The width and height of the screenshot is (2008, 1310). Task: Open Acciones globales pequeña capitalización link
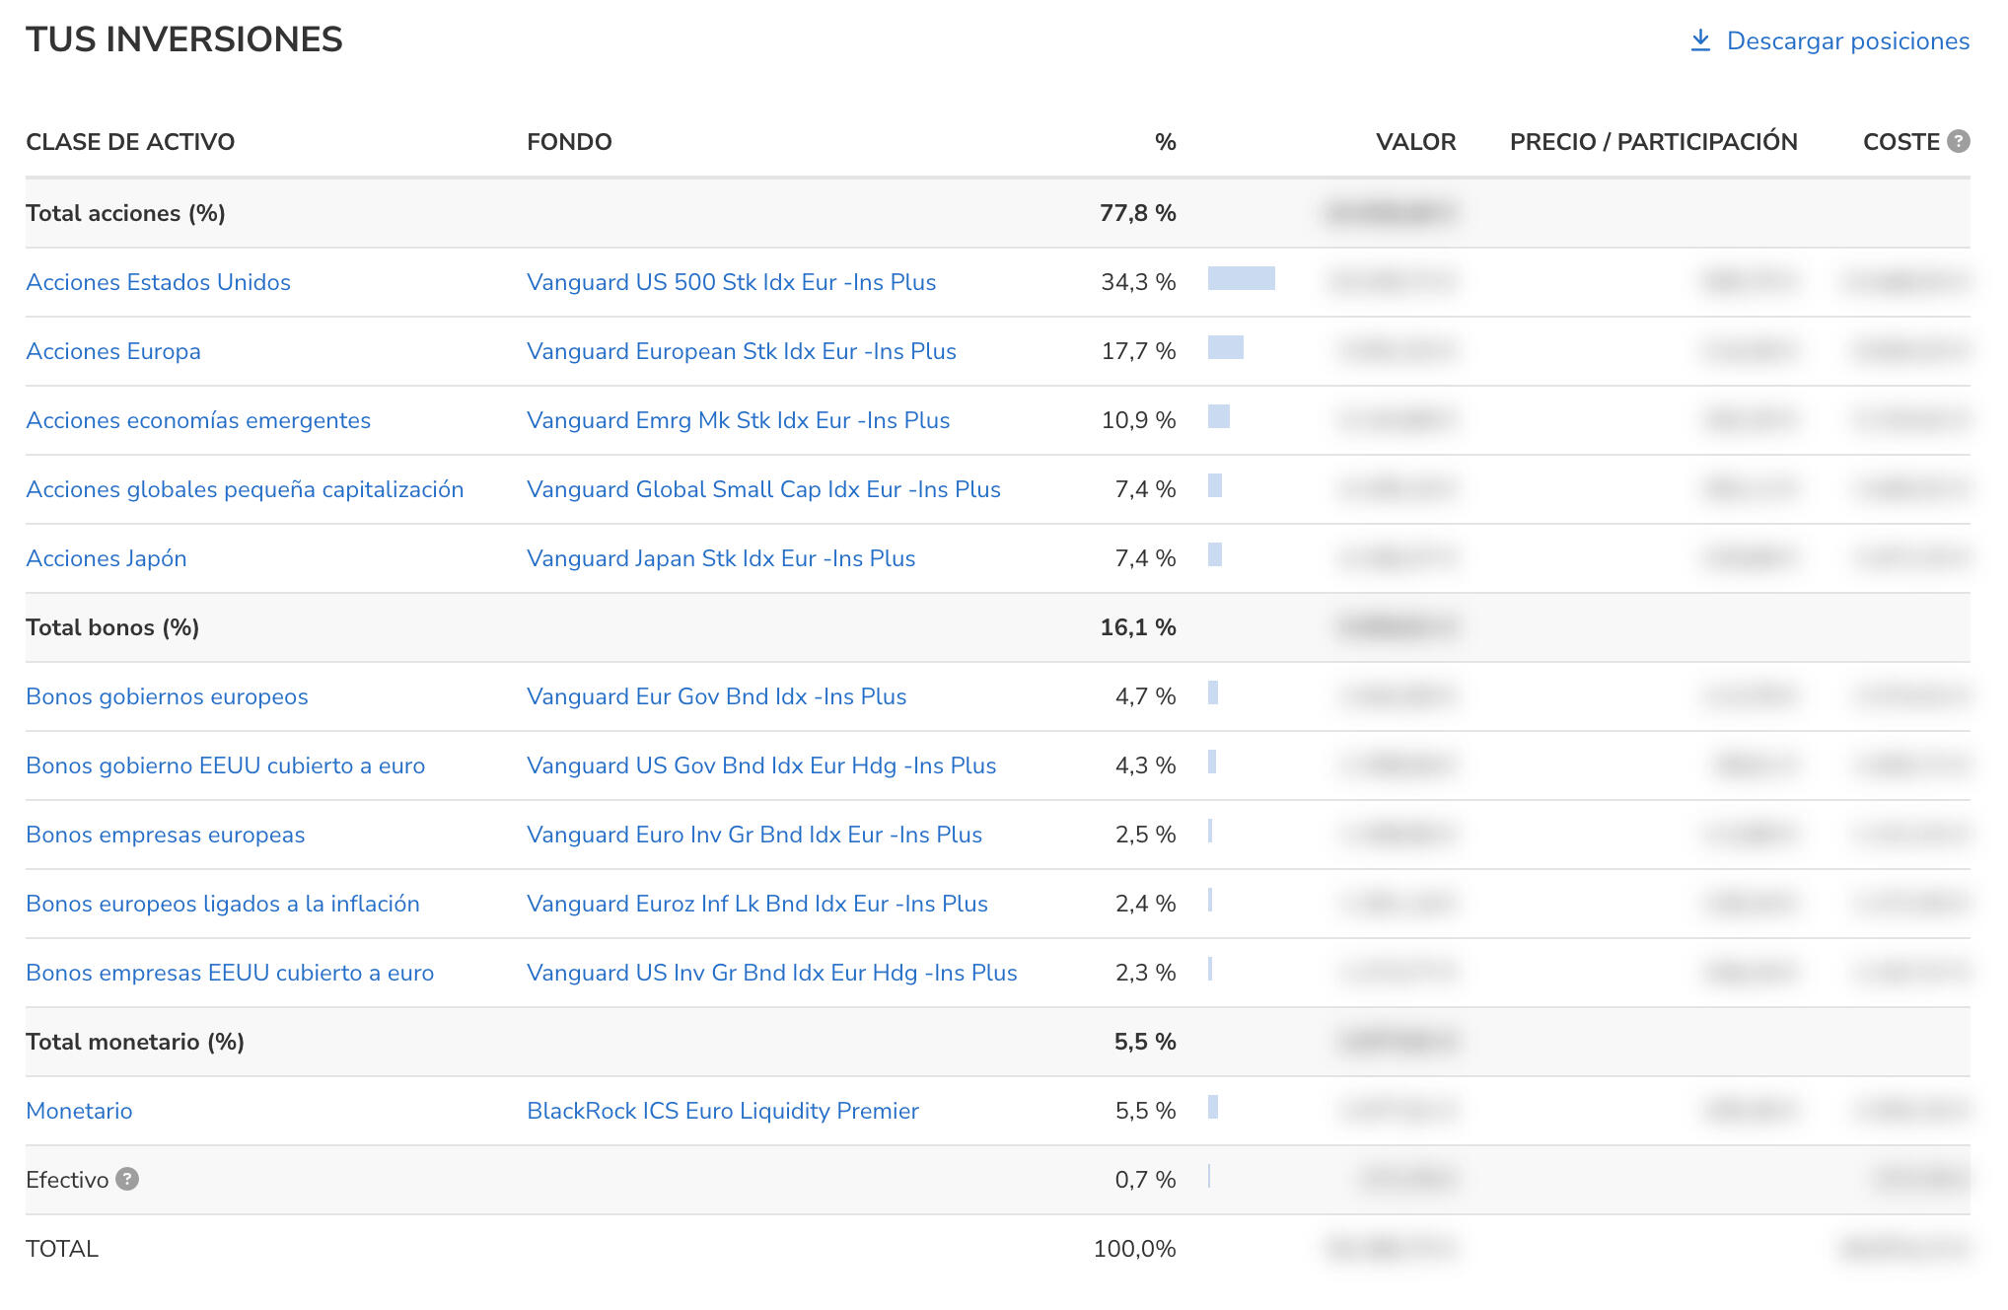[245, 489]
